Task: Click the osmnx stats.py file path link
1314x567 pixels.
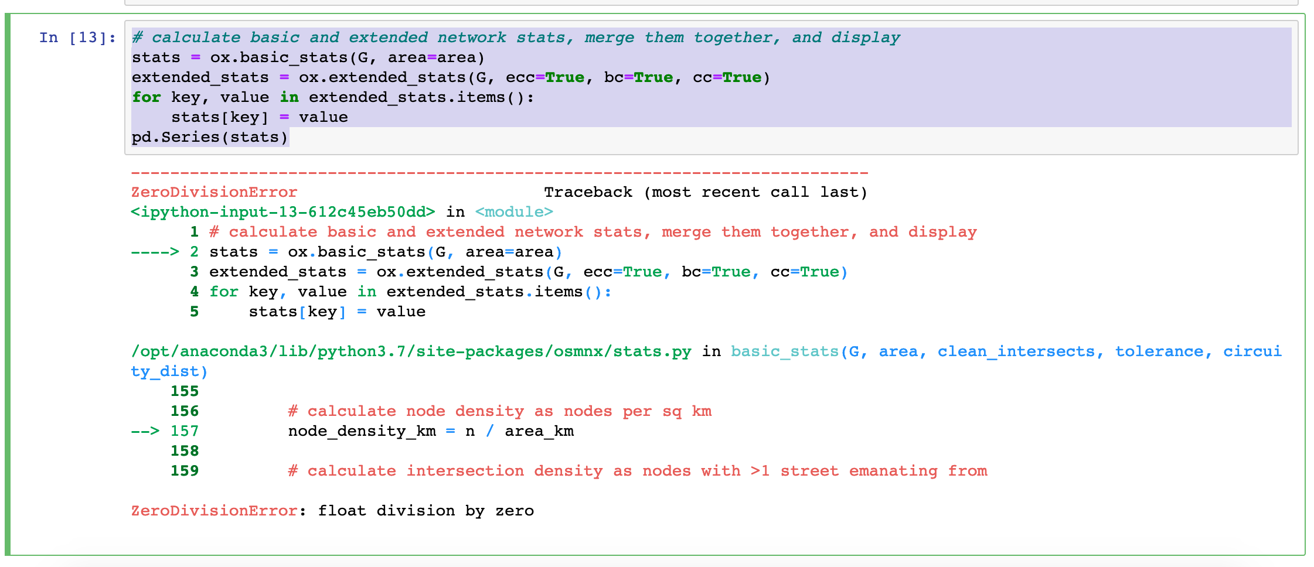Action: [410, 351]
